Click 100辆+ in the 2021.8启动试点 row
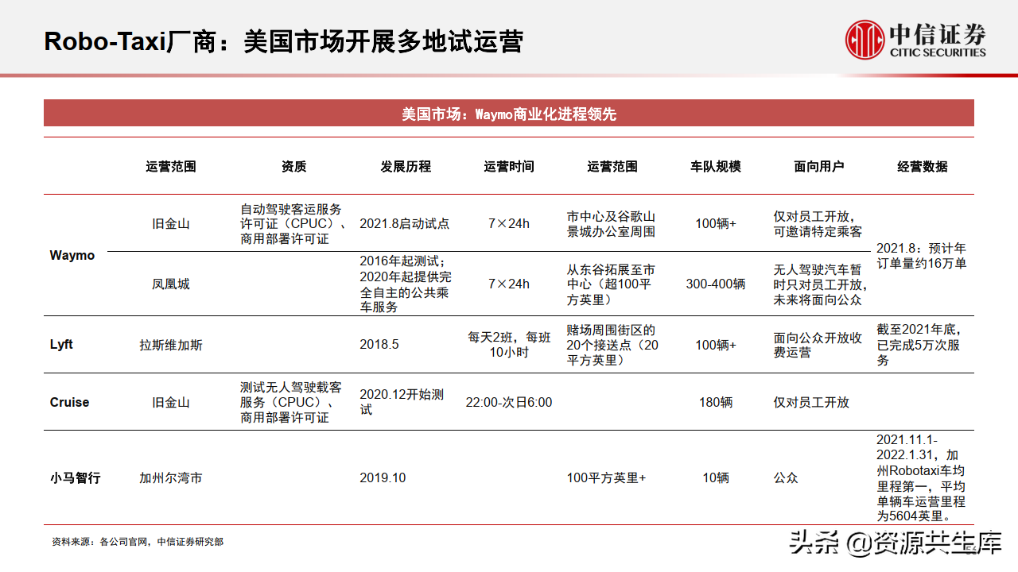Viewport: 1018px width, 572px height. point(716,224)
